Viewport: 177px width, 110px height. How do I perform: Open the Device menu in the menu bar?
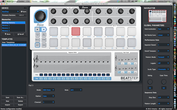(34, 2)
